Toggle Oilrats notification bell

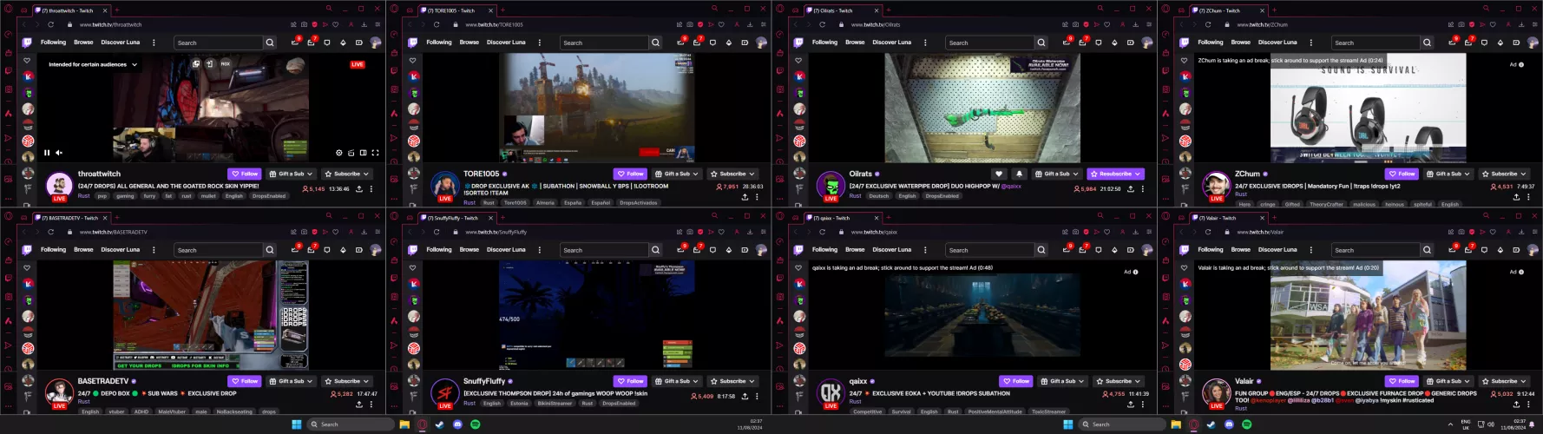[1019, 174]
